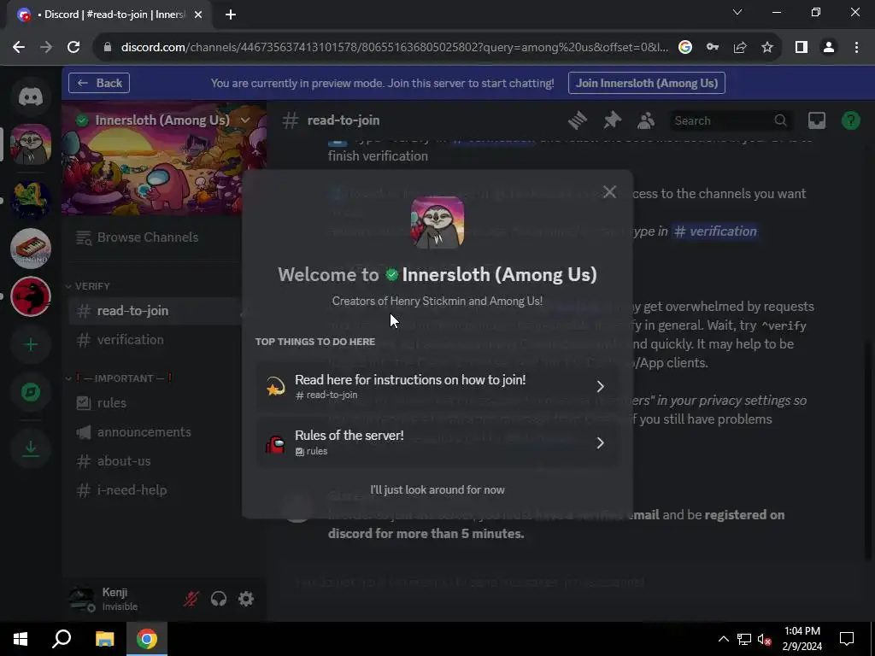Open the taskbar clock showing 1:04 PM
875x656 pixels.
(802, 639)
